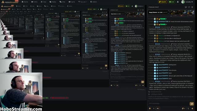Click the plus attachment icon in chat
197x111 pixels.
click(x=154, y=108)
